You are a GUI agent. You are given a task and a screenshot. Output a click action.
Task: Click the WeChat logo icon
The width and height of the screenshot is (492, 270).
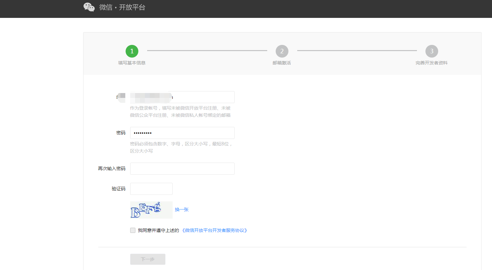click(89, 7)
